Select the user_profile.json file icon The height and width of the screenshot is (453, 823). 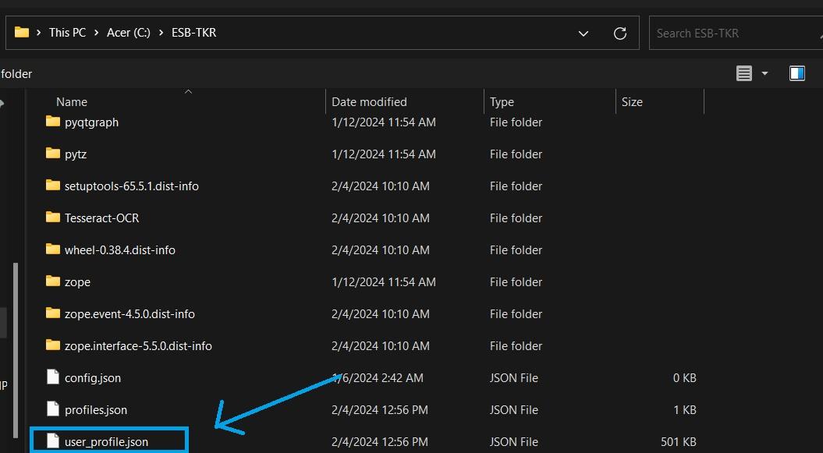(53, 441)
